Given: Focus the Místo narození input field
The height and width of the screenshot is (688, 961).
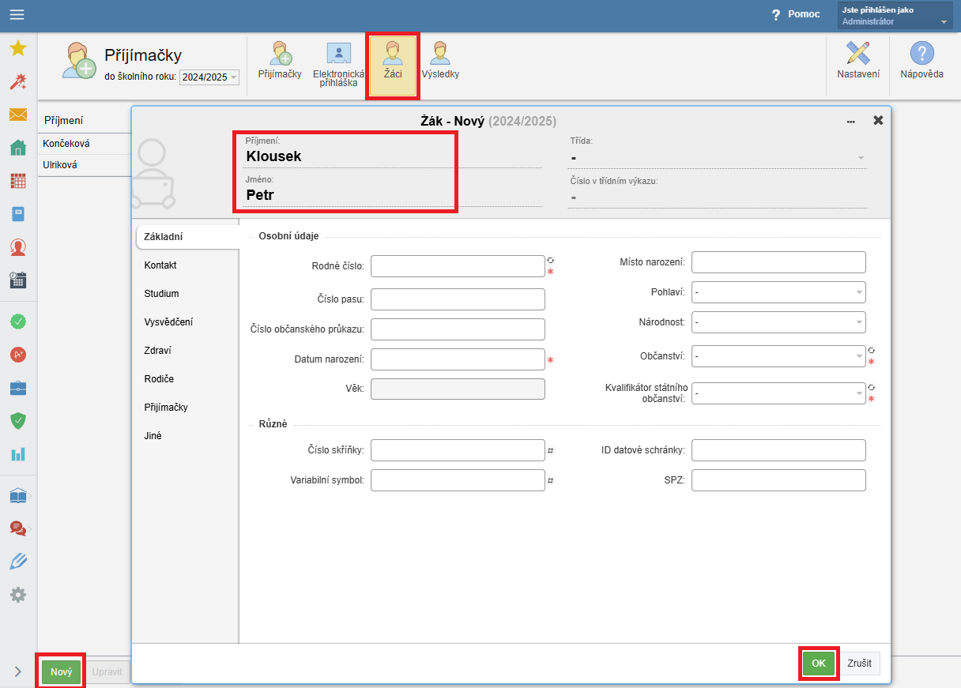Looking at the screenshot, I should click(778, 262).
